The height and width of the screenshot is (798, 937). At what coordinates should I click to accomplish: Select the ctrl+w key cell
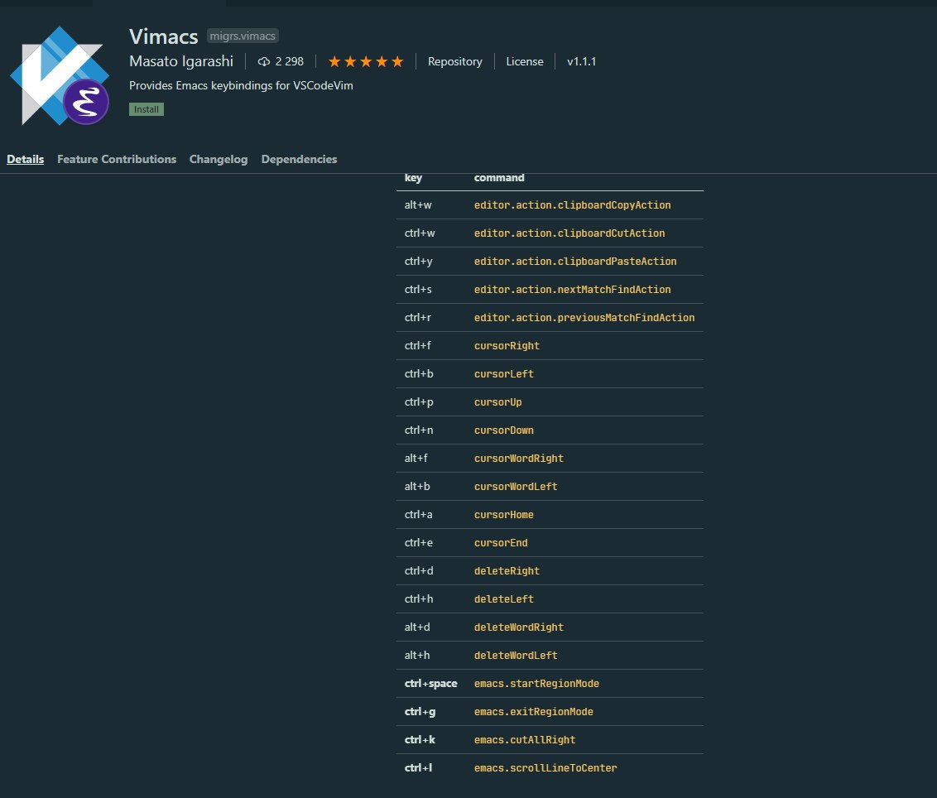pyautogui.click(x=420, y=233)
